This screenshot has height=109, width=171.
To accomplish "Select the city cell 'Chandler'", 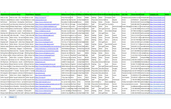I will [x=74, y=20].
